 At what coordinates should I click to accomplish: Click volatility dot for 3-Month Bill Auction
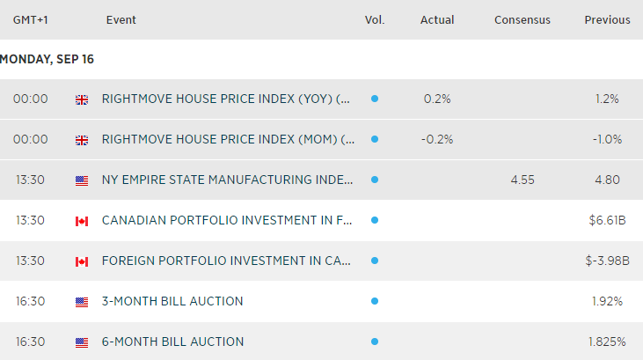[375, 302]
